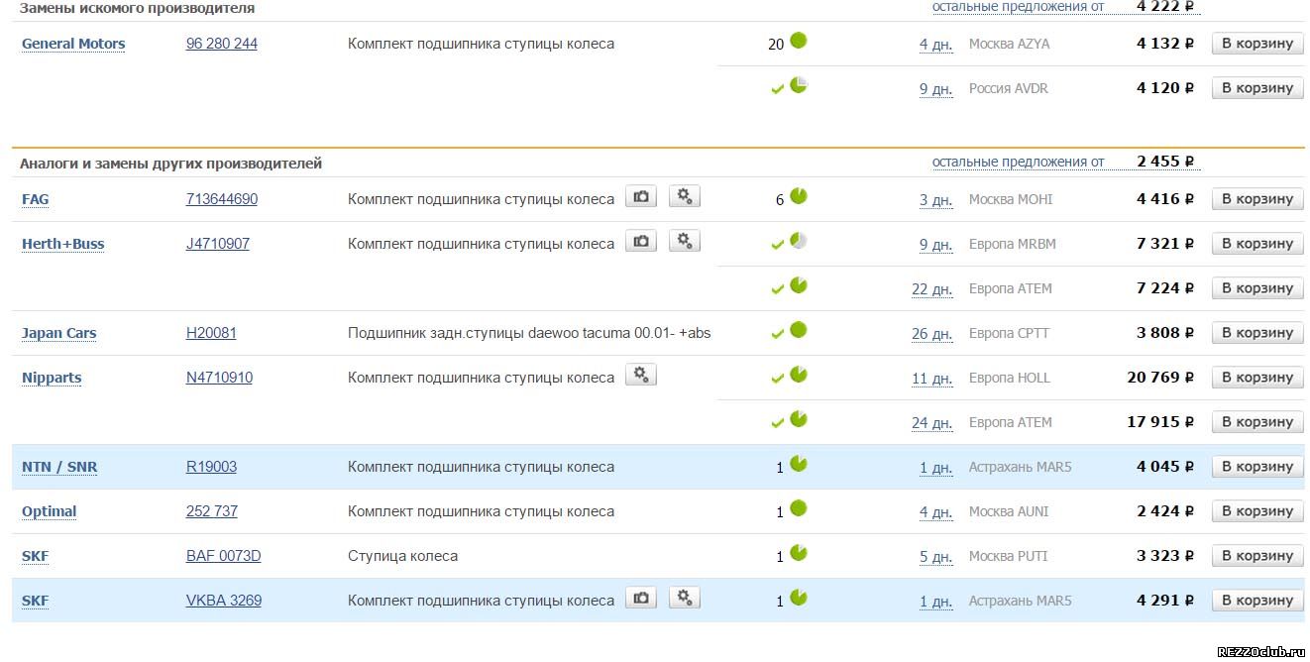This screenshot has height=662, width=1310.
Task: Add the Japan Cars 3 808 ₽ offer to cart
Action: [1257, 332]
